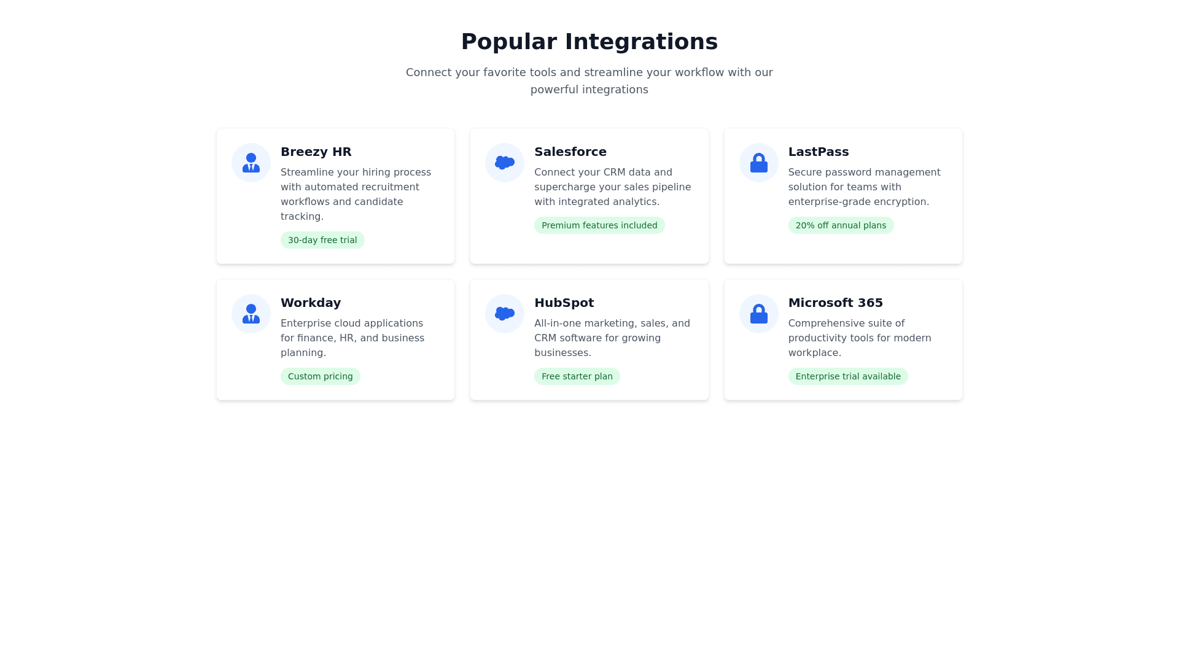This screenshot has width=1179, height=663.
Task: Open the Breezy HR integration title
Action: [316, 152]
